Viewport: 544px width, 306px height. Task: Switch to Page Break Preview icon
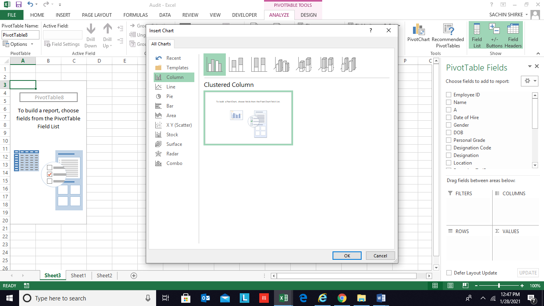[x=465, y=286]
